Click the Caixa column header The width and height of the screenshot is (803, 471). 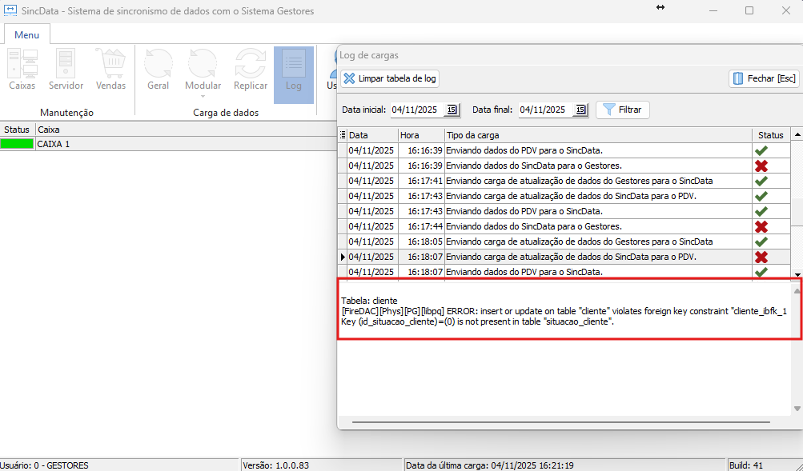pyautogui.click(x=186, y=130)
